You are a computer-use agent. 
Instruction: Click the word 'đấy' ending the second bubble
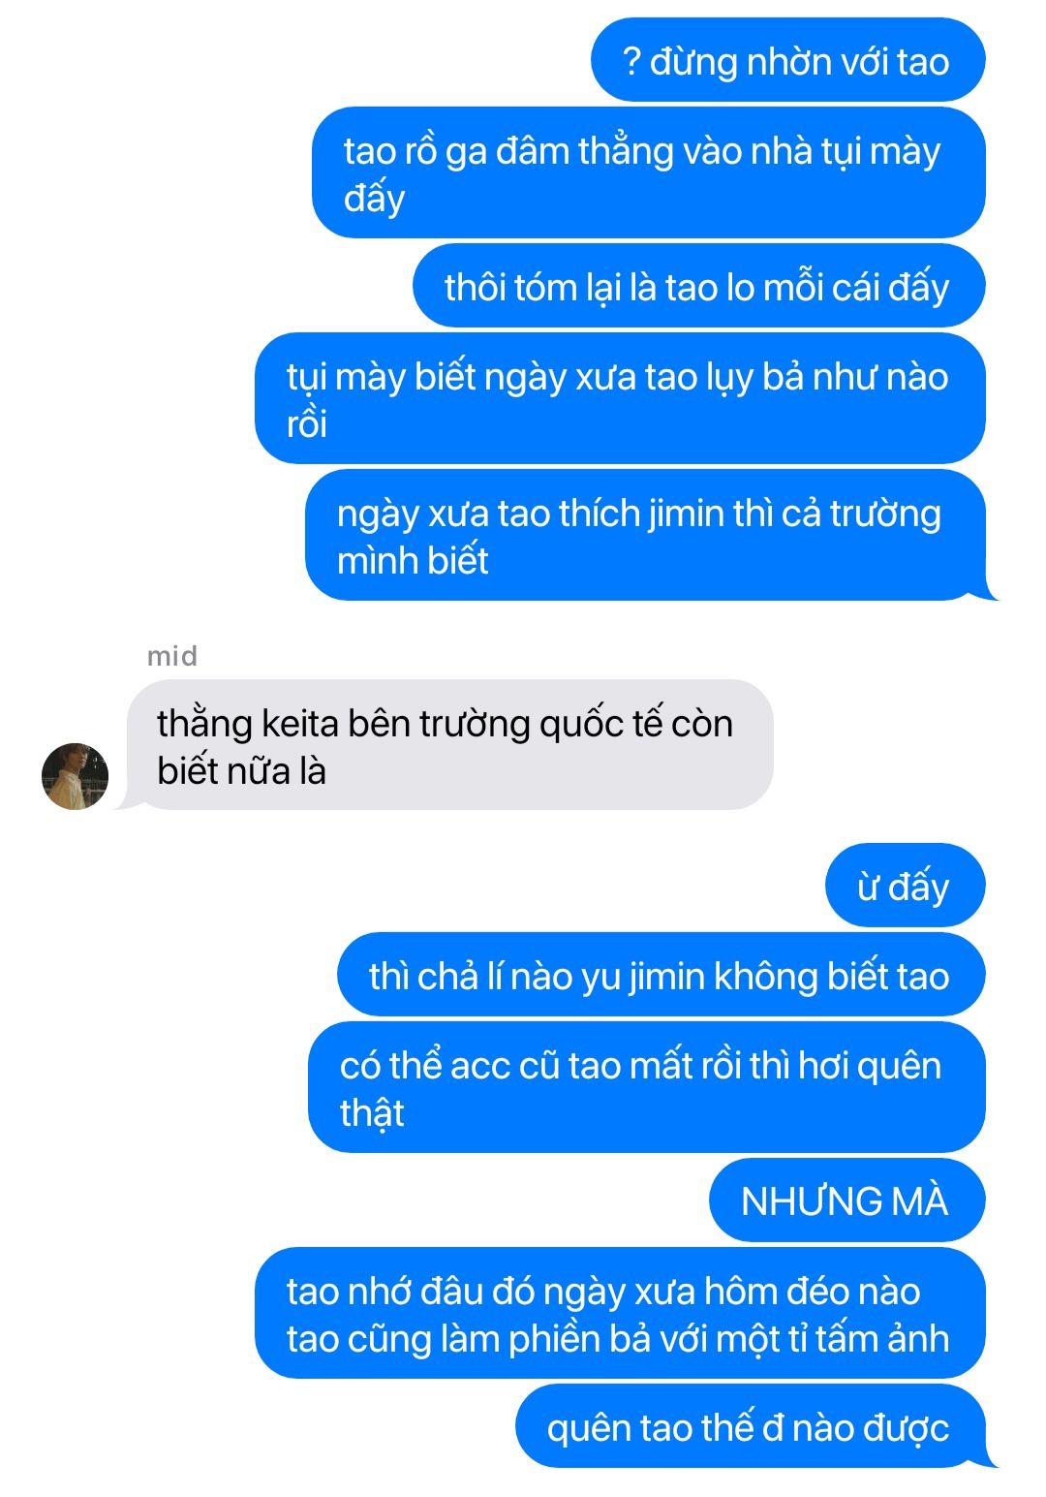(374, 199)
